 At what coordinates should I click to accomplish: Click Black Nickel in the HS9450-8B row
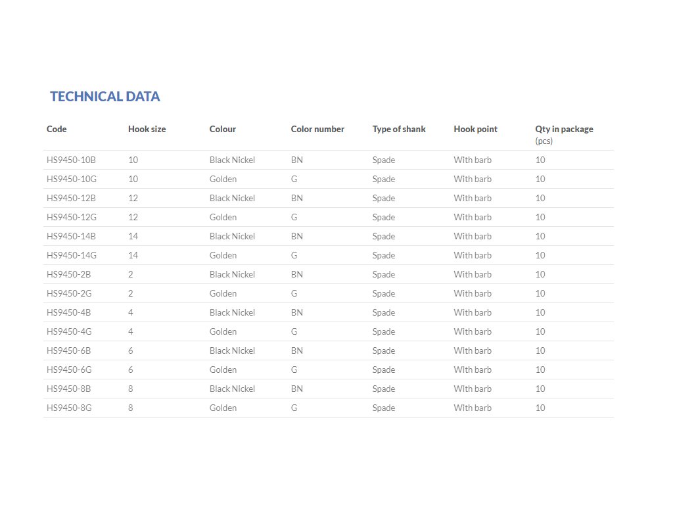click(232, 389)
